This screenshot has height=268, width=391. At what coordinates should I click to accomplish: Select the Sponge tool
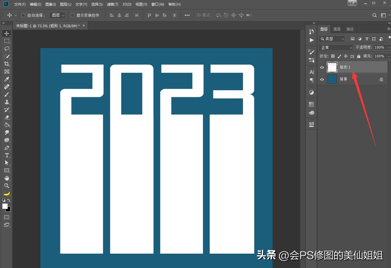(x=7, y=140)
